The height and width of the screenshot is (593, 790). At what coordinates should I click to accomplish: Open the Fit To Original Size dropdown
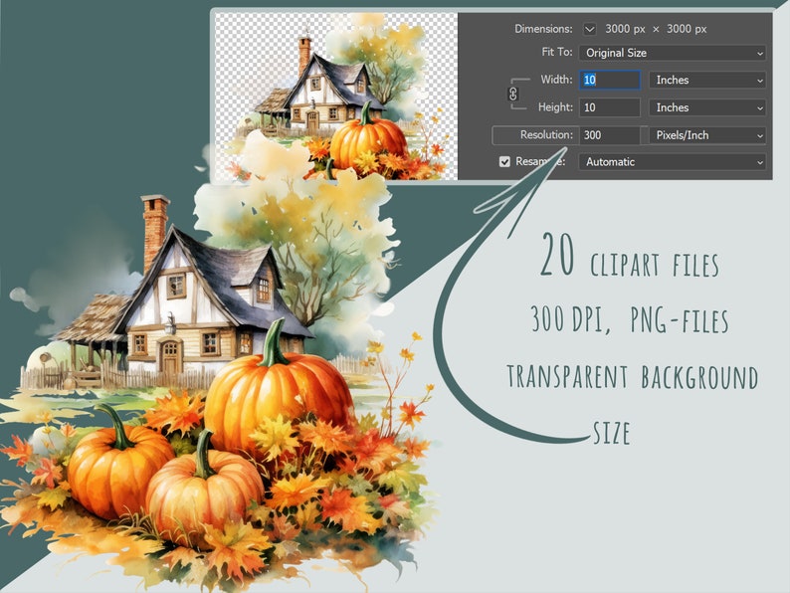[673, 53]
